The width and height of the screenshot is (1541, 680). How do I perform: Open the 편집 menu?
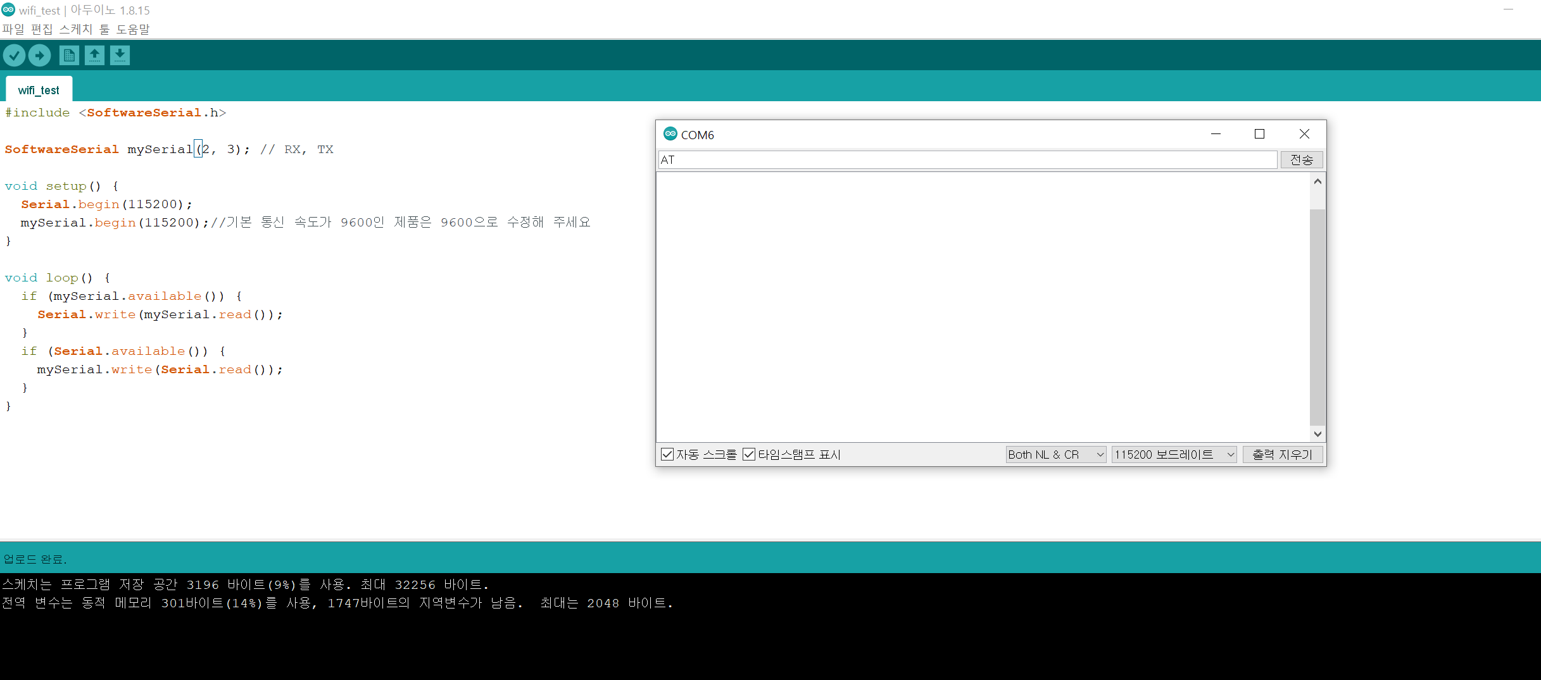click(x=42, y=29)
